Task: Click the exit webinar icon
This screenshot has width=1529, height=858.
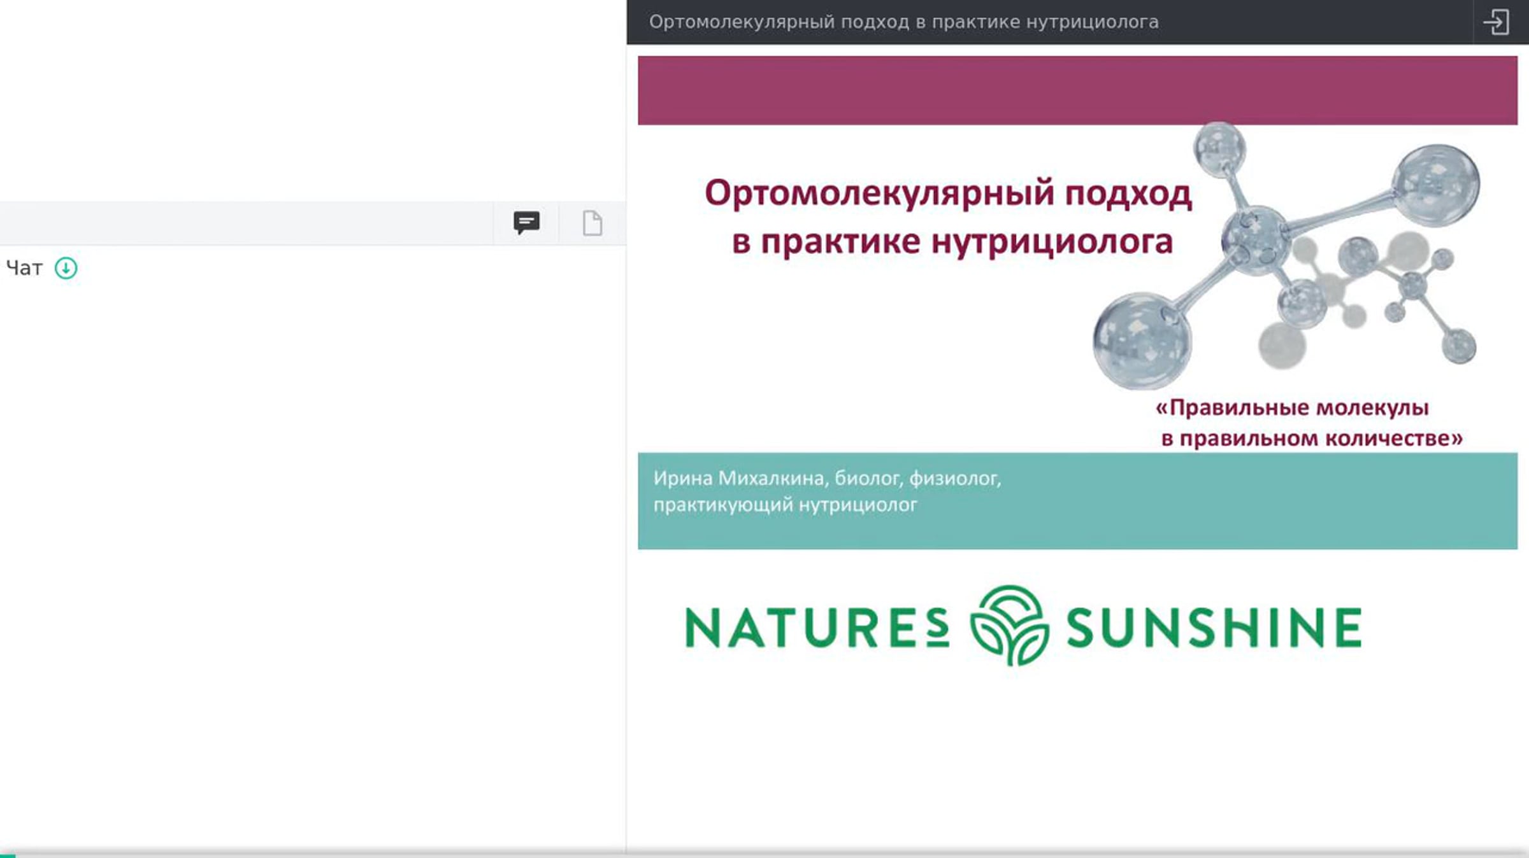Action: click(1497, 22)
